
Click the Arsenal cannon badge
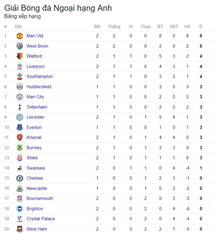tap(20, 138)
